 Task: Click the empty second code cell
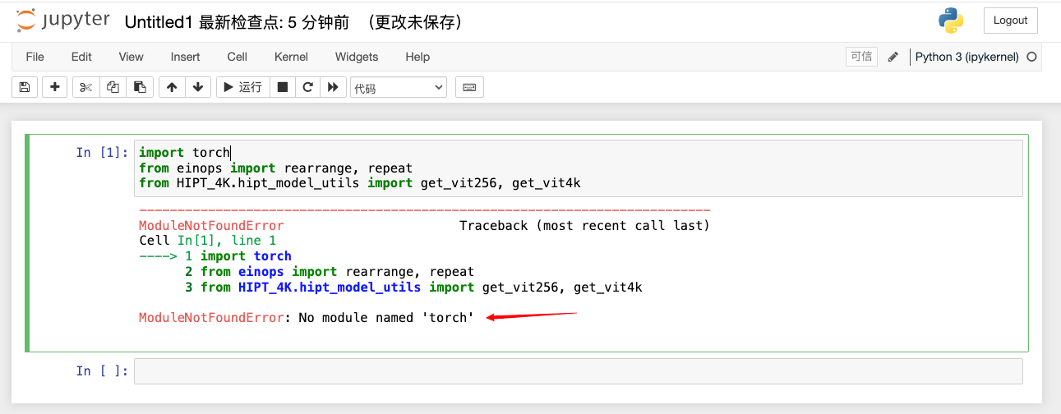pos(578,370)
